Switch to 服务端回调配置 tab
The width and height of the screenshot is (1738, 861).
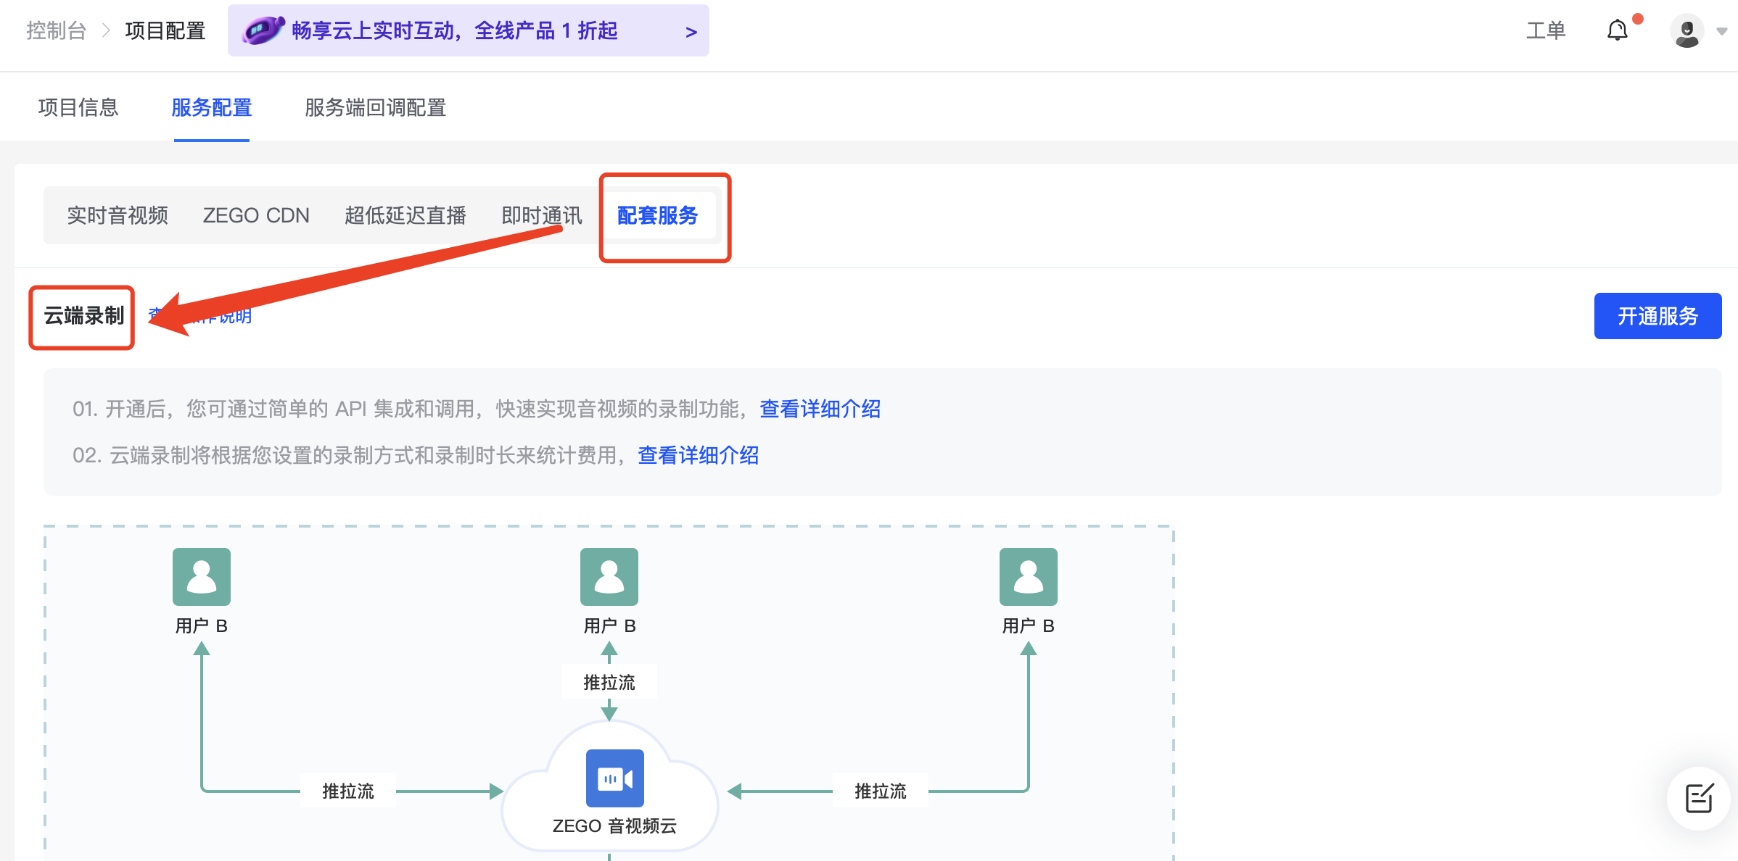[375, 108]
